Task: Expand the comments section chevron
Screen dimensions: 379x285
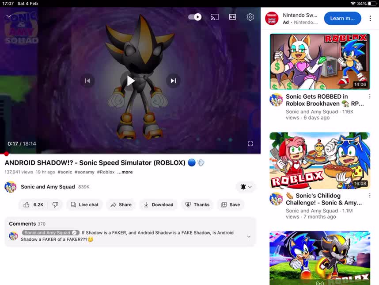Action: pos(249,236)
